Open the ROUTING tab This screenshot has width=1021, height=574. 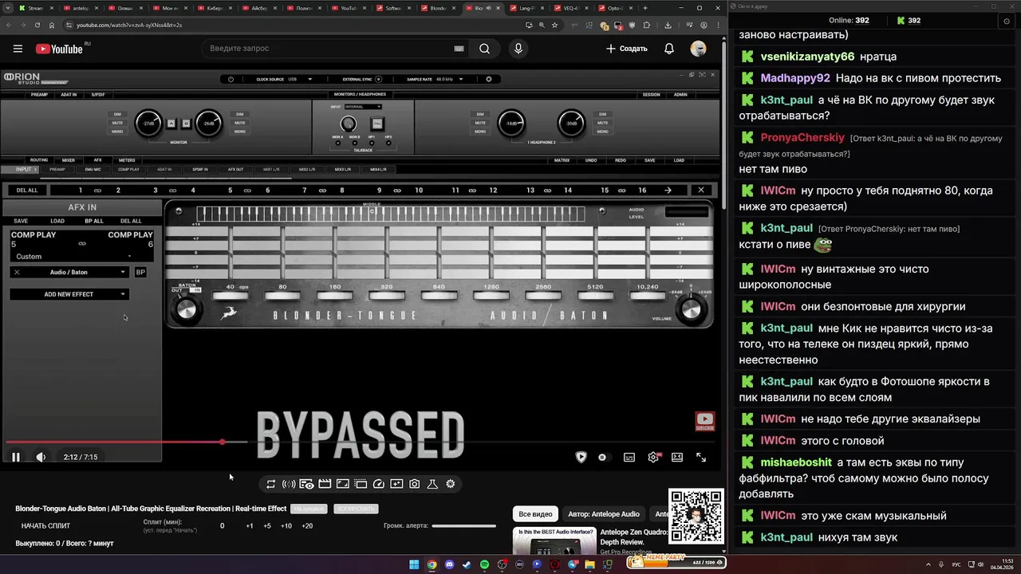pos(39,160)
